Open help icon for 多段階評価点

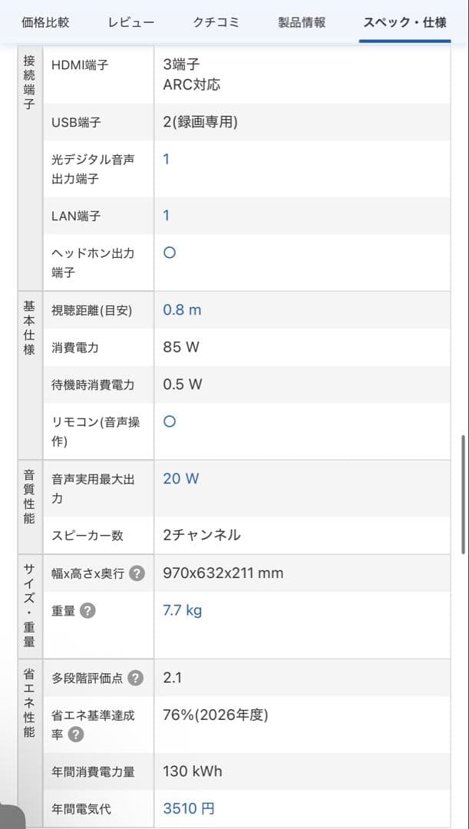pos(136,678)
